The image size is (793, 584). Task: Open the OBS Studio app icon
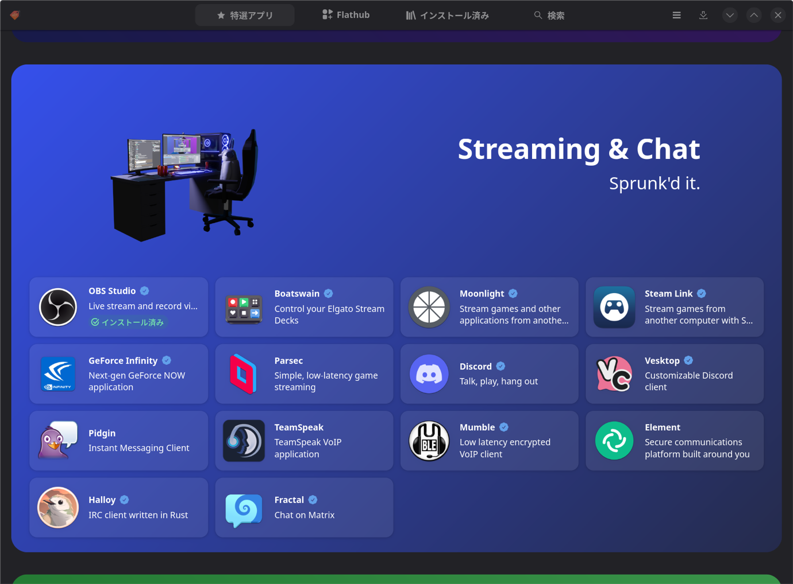(x=58, y=307)
